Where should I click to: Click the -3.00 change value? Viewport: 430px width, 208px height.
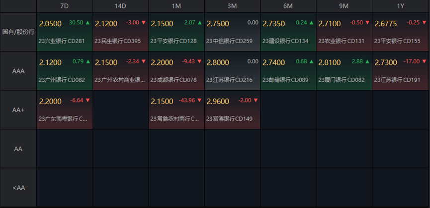(132, 22)
